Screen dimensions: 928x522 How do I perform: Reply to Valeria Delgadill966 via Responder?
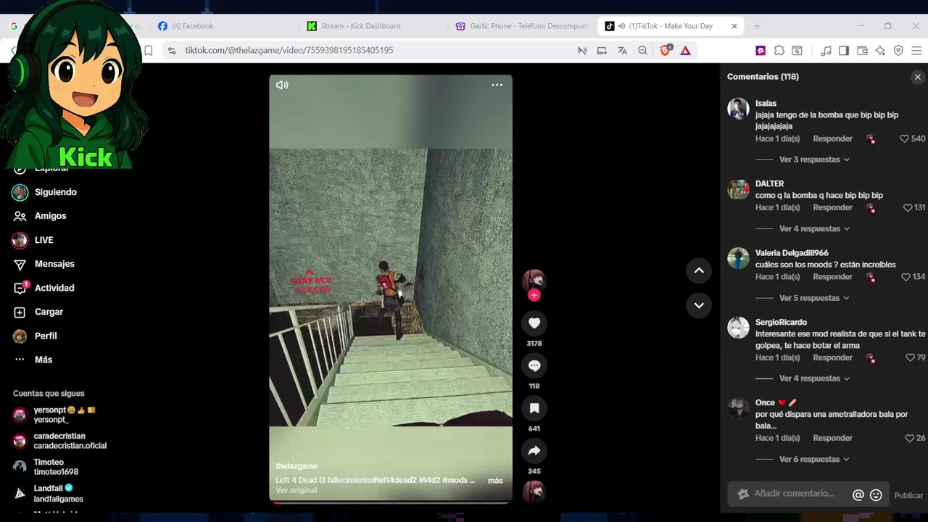832,277
